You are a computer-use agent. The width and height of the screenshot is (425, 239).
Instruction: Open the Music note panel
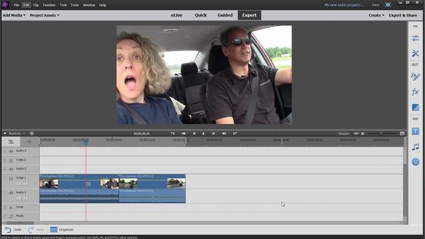coord(415,147)
